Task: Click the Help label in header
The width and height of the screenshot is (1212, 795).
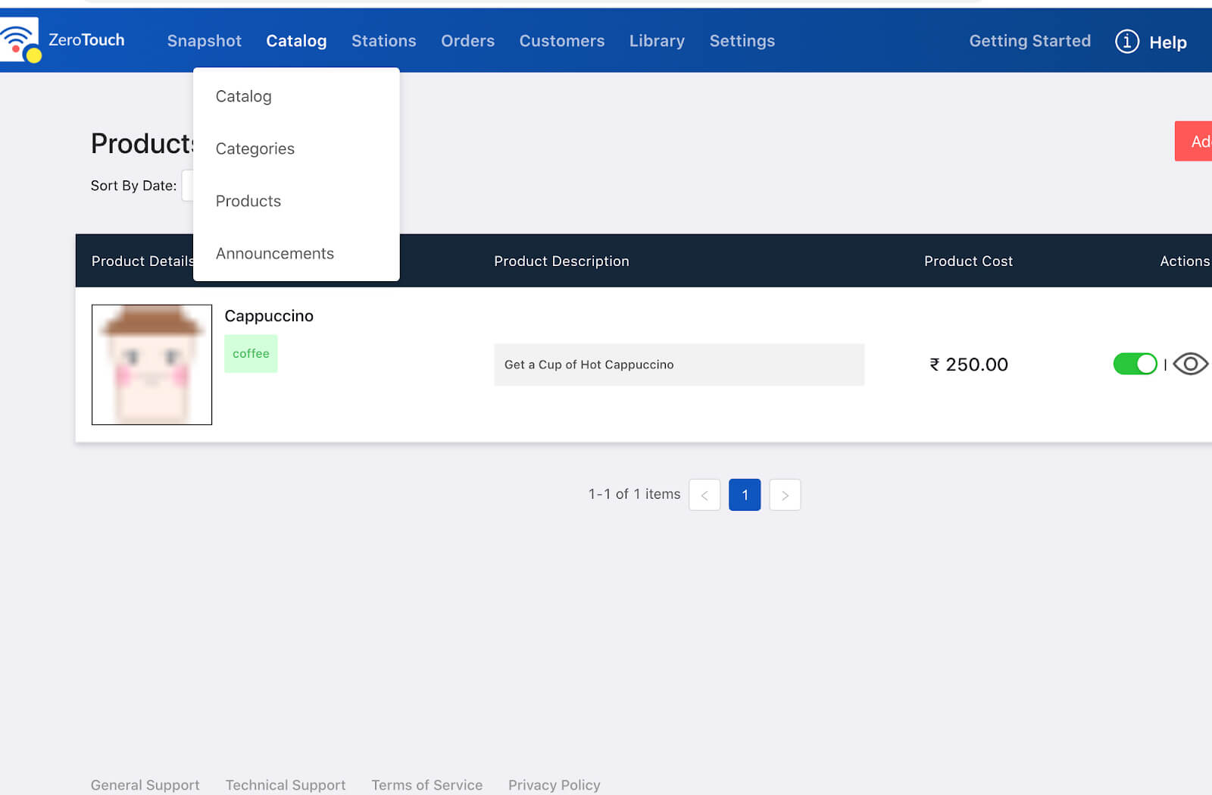Action: point(1167,42)
